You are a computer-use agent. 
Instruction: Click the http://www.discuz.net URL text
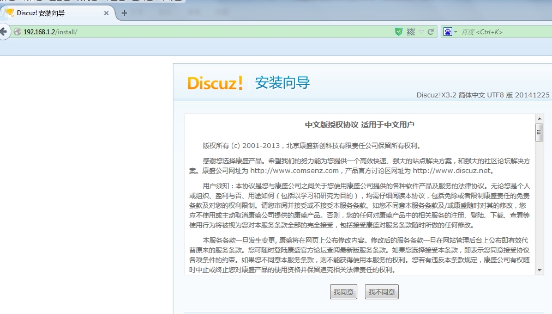click(452, 171)
